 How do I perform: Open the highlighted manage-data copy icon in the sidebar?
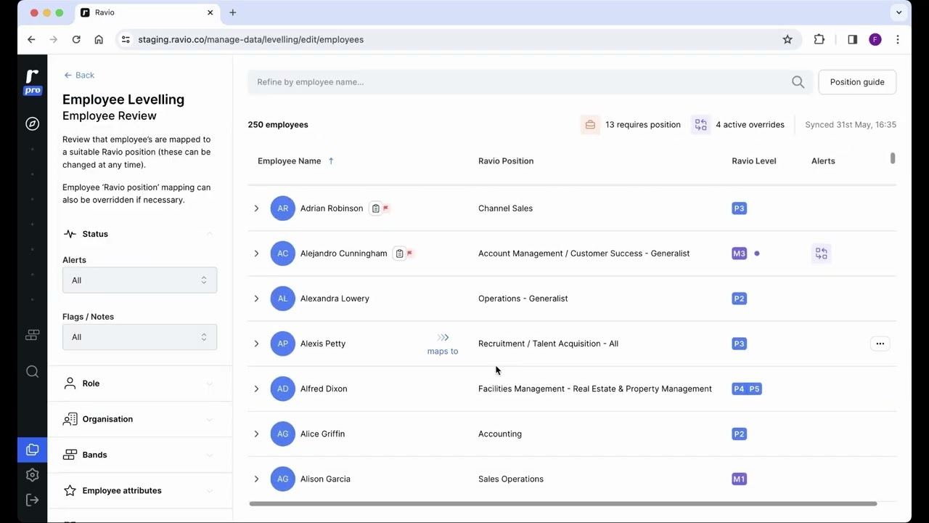tap(32, 450)
